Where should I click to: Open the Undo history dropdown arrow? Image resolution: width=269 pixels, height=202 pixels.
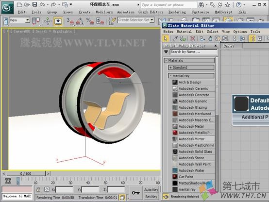point(48,5)
